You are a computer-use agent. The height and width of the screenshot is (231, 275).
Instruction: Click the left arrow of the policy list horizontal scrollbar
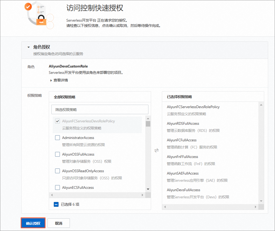click(52, 195)
